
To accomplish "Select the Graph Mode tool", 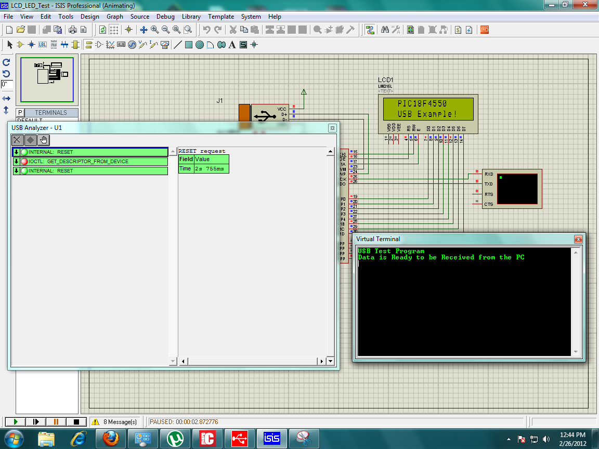I will coord(111,45).
